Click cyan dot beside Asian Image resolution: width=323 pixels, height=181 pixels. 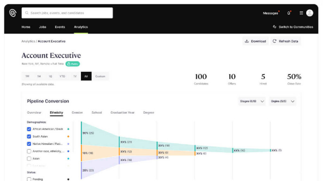68,159
